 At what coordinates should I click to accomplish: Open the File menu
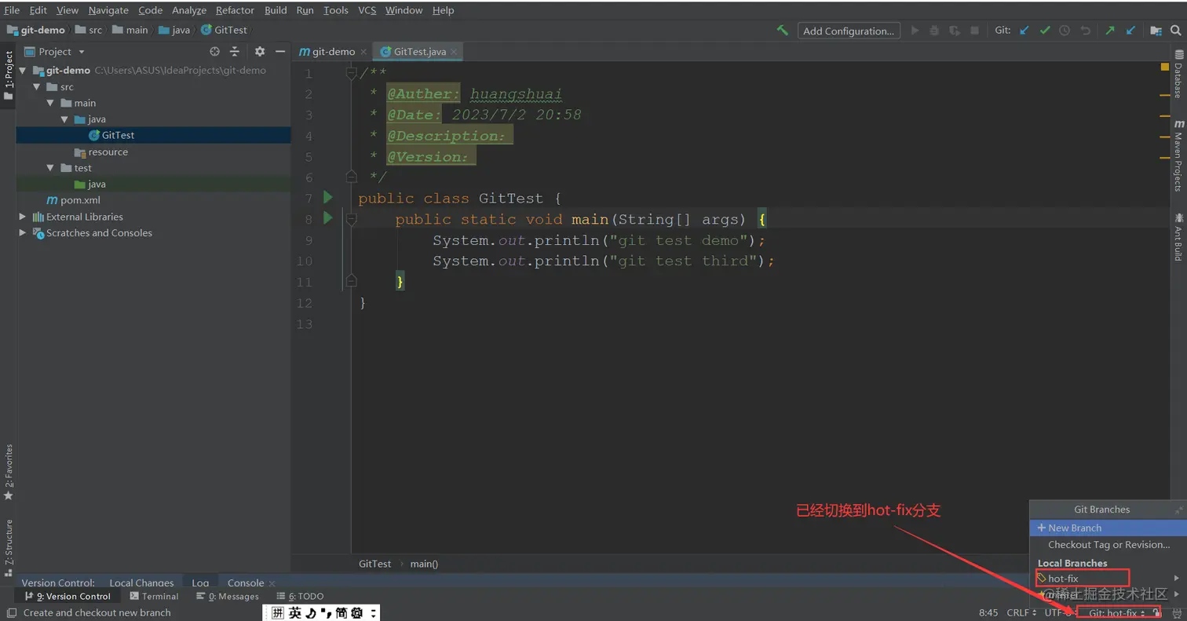(x=12, y=10)
